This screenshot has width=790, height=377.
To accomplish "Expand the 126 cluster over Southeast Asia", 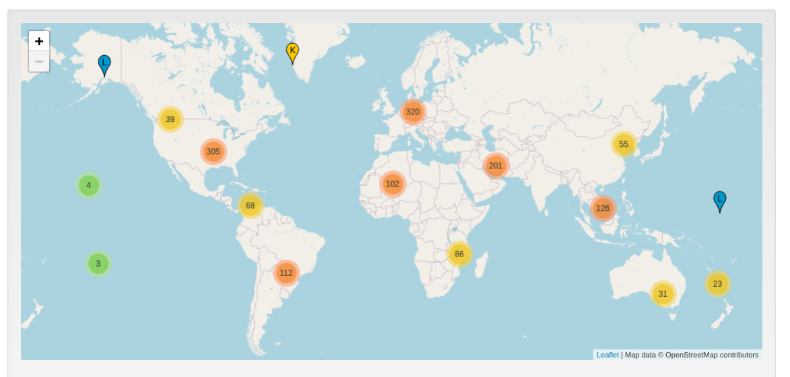I will pyautogui.click(x=603, y=208).
